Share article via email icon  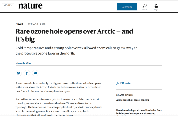click(x=35, y=73)
